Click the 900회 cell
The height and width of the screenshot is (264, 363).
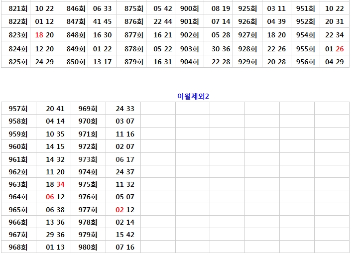[x=189, y=8]
